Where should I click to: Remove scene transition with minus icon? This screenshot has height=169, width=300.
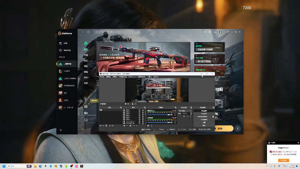coord(187,116)
